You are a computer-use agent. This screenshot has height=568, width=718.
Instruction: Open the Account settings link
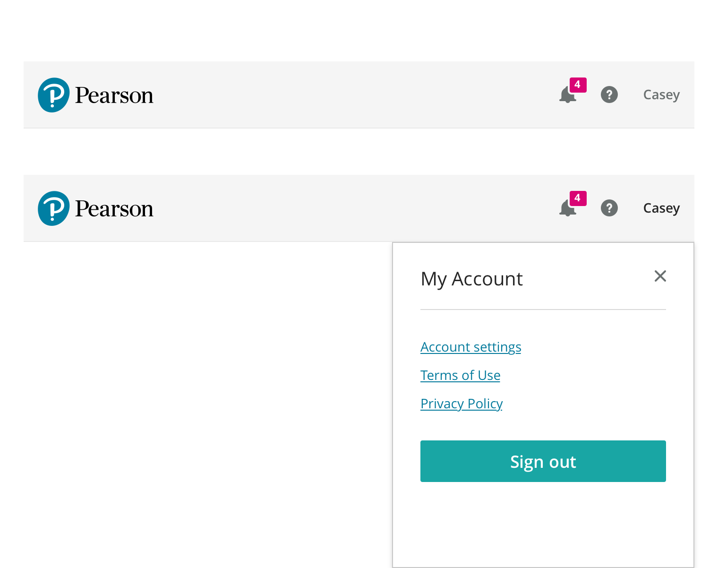[470, 347]
